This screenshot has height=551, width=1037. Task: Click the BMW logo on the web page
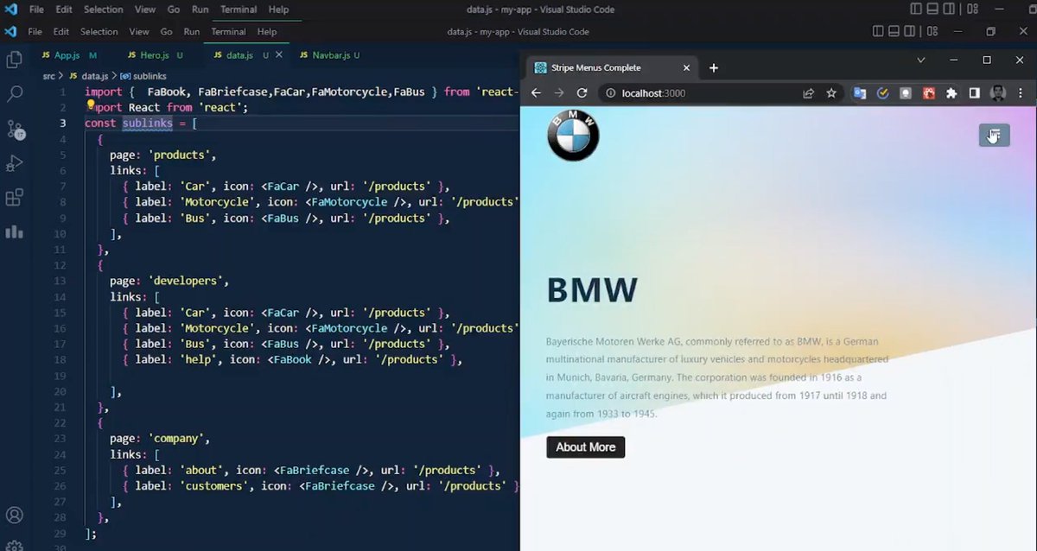[573, 135]
